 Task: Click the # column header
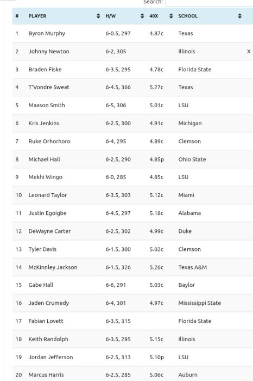click(17, 16)
